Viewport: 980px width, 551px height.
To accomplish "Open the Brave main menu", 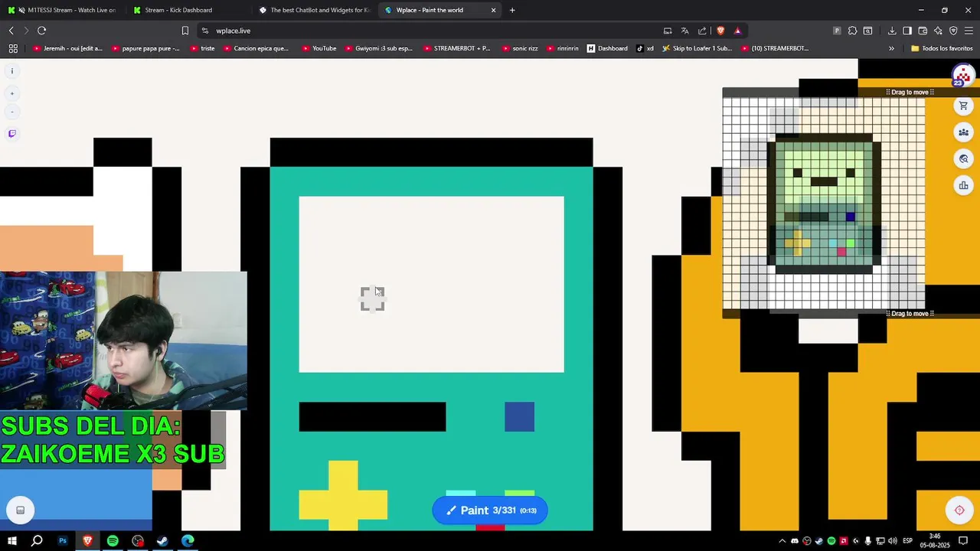I will click(969, 31).
